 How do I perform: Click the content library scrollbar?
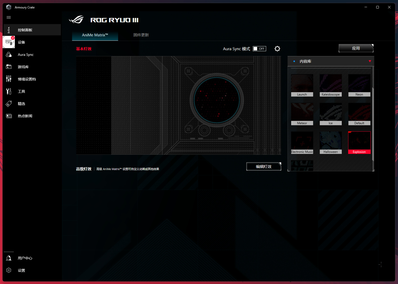point(373,124)
